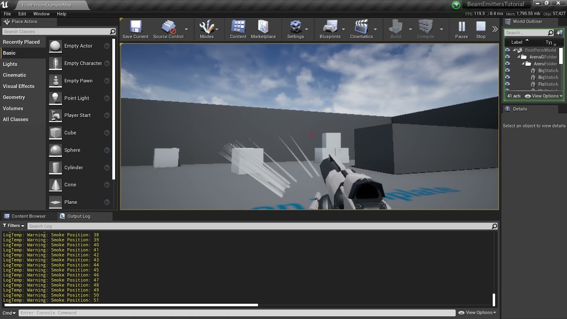Open the Output Log Filters dropdown

click(x=13, y=226)
